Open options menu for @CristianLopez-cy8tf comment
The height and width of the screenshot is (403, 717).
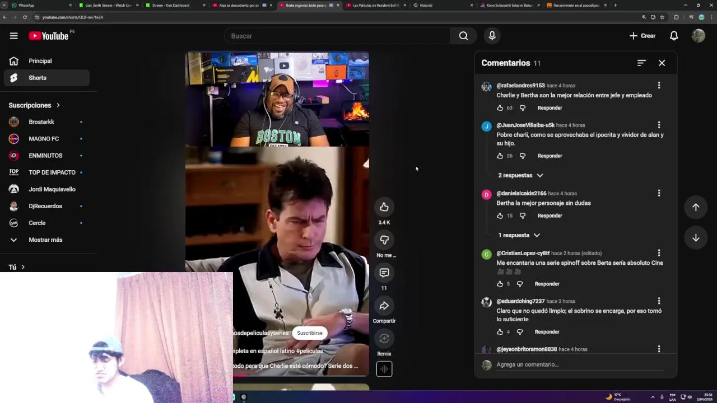coord(659,253)
